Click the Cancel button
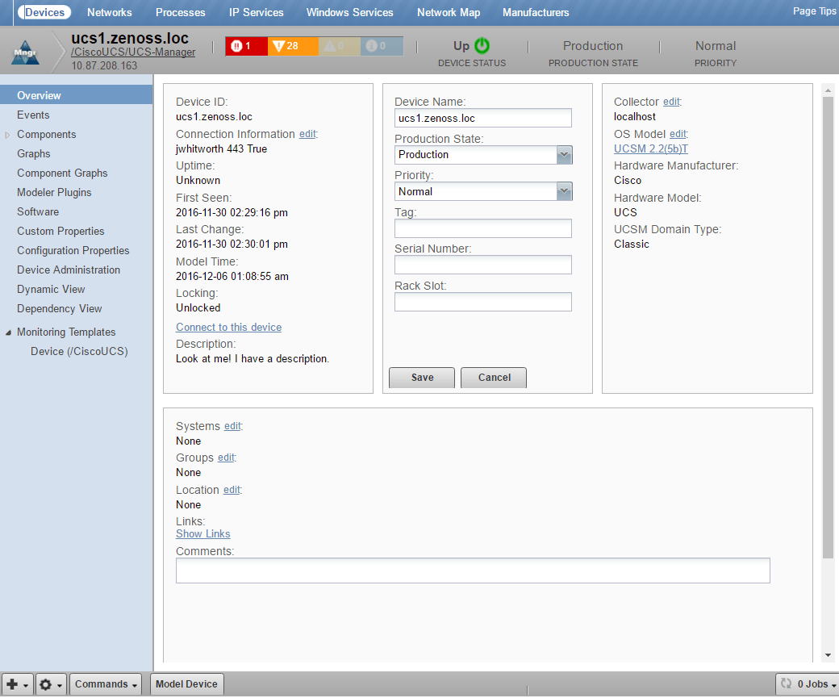 (494, 378)
